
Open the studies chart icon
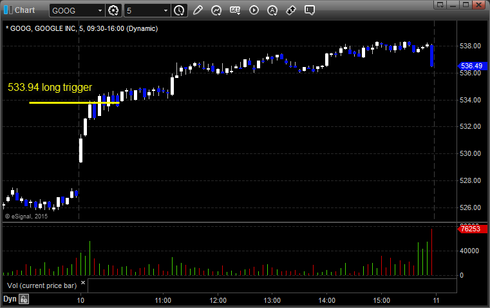[x=216, y=10]
